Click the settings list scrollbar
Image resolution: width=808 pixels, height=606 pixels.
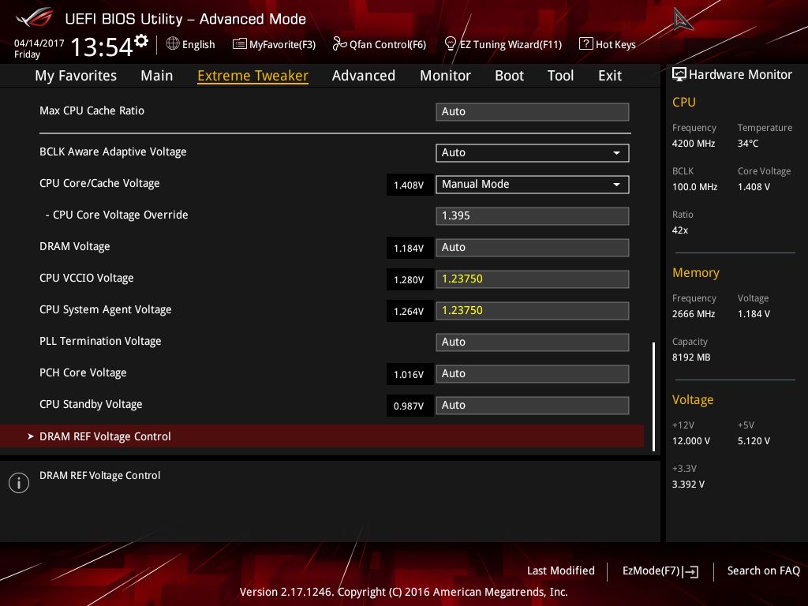click(x=653, y=396)
